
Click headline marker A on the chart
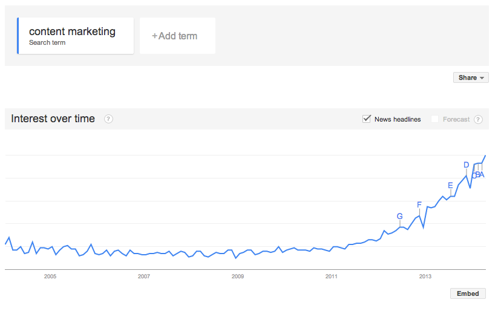click(x=482, y=175)
